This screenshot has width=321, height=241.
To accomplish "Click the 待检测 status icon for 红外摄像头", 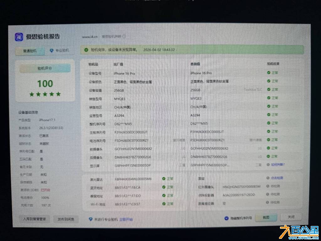I will (x=268, y=186).
